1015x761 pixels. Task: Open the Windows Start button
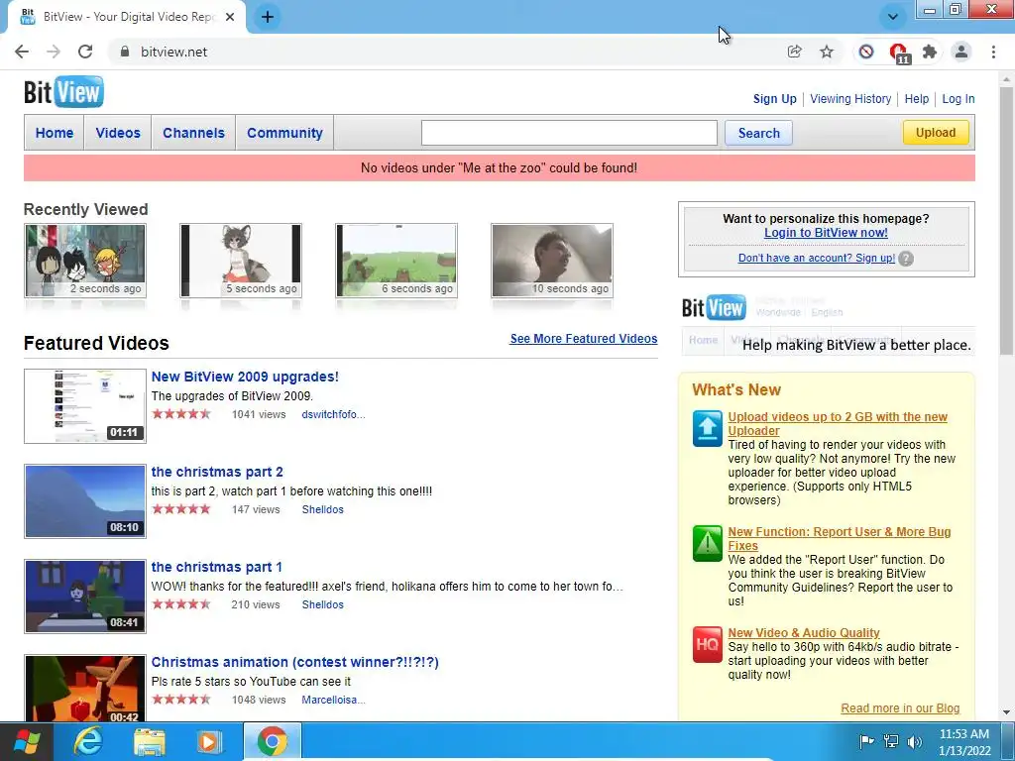click(x=26, y=741)
